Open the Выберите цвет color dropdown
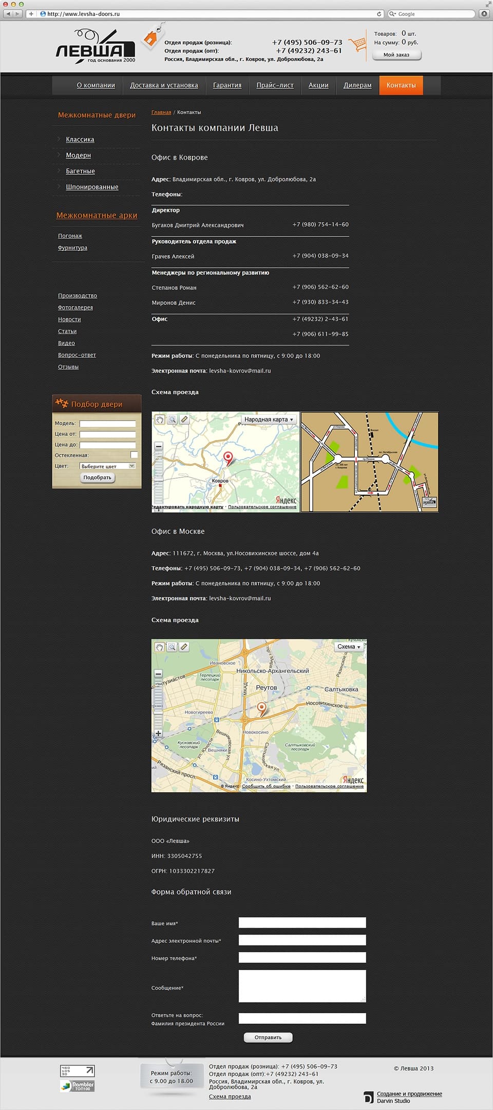 tap(107, 466)
